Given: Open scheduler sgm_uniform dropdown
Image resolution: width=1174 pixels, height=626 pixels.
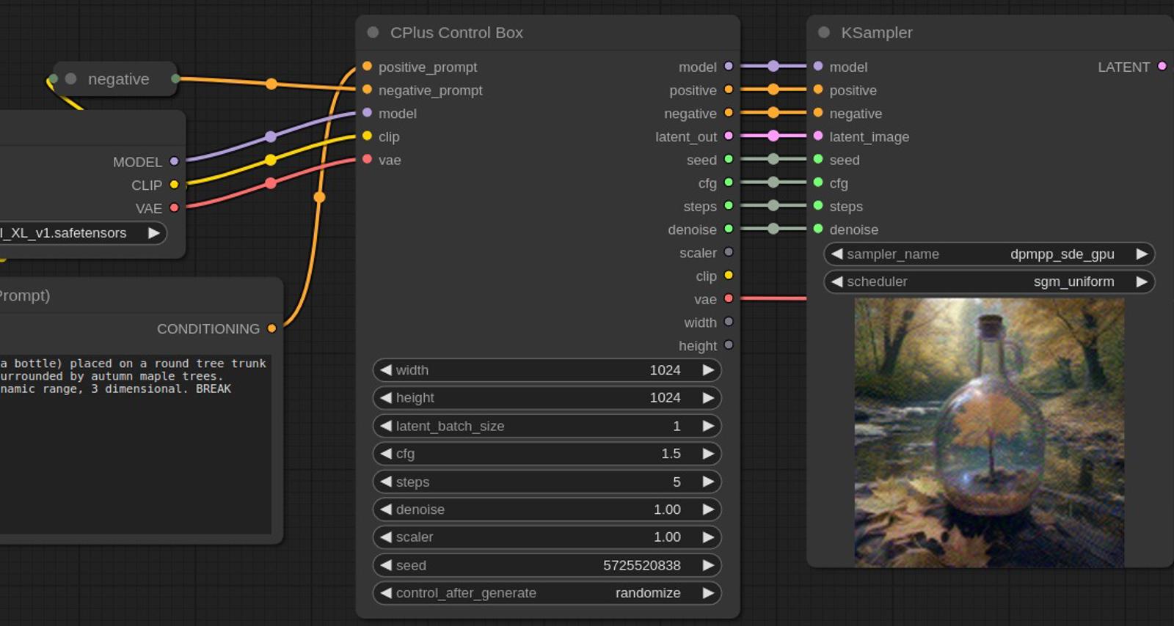Looking at the screenshot, I should click(989, 281).
